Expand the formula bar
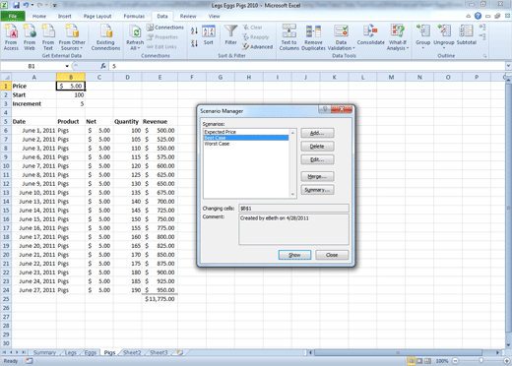This screenshot has height=366, width=512. (508, 66)
